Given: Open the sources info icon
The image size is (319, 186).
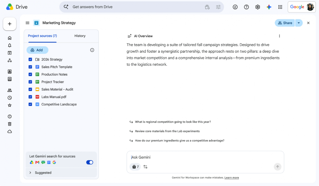Looking at the screenshot, I should [x=92, y=50].
